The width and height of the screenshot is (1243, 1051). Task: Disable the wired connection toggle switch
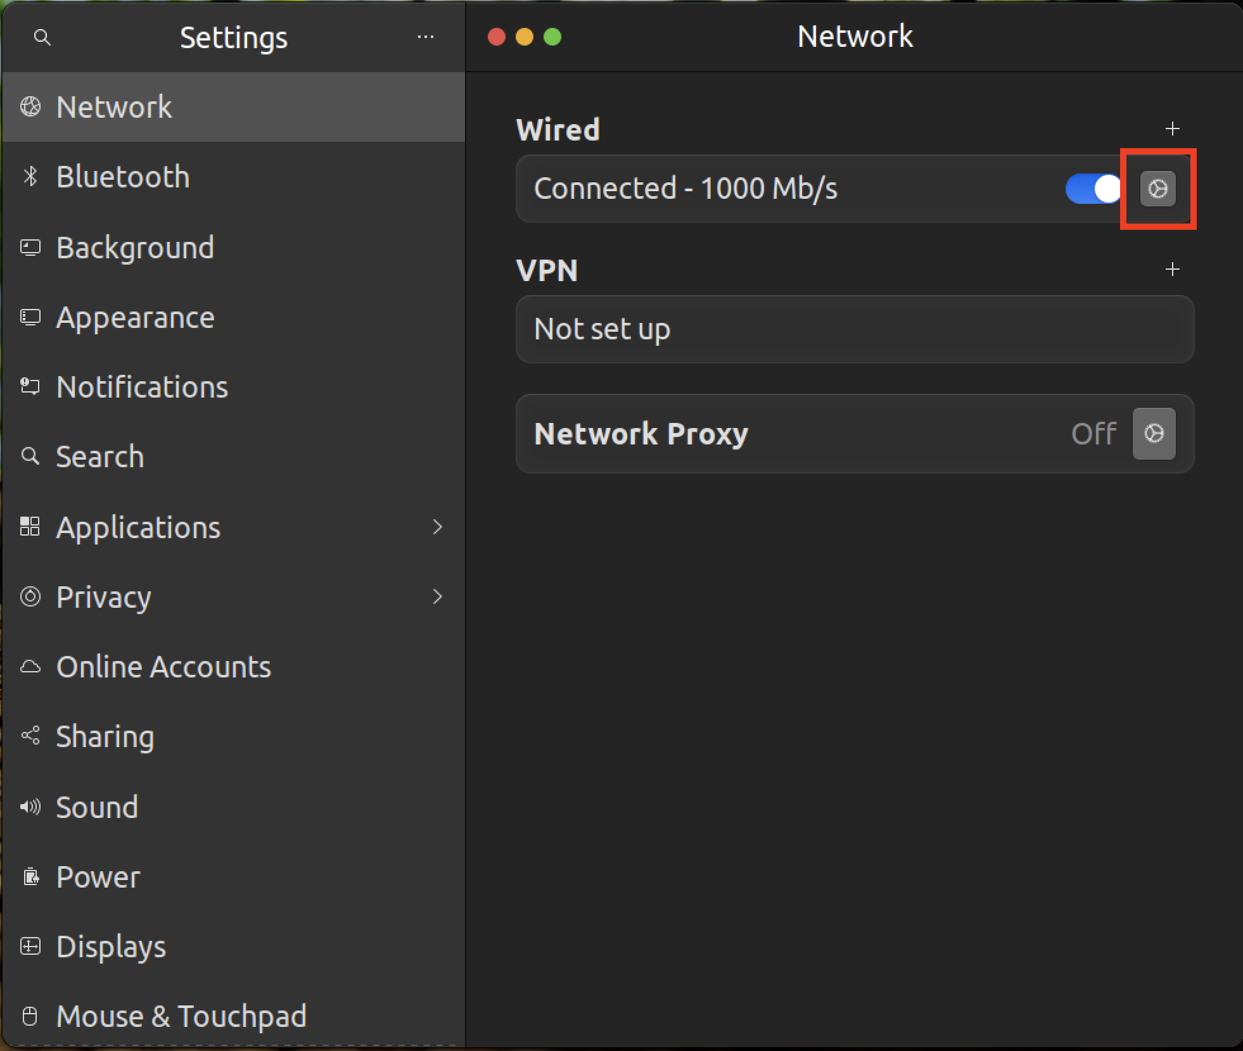coord(1093,189)
